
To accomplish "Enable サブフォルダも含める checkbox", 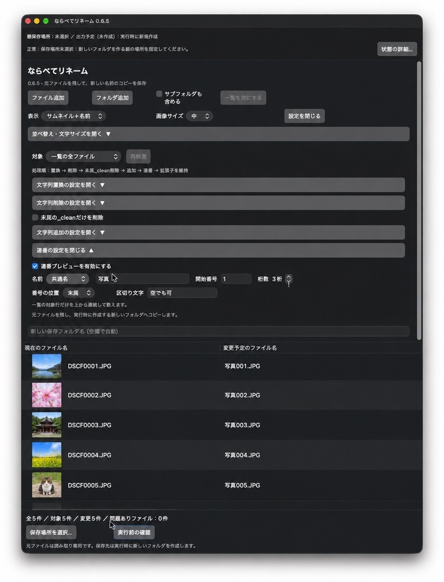I will coord(159,94).
